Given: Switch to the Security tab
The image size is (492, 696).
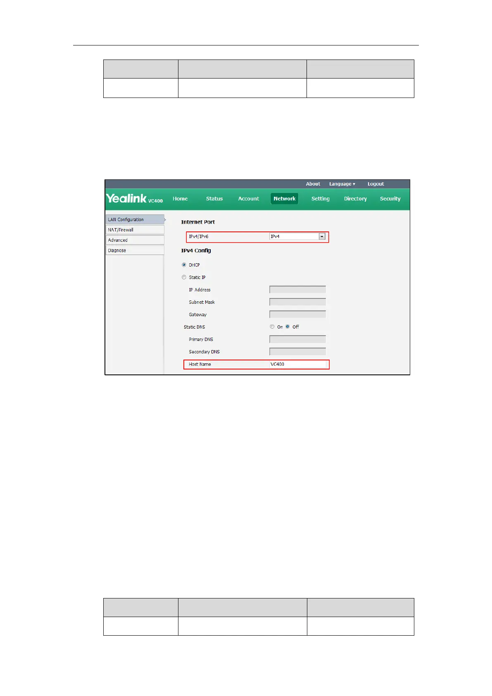Looking at the screenshot, I should pos(390,199).
